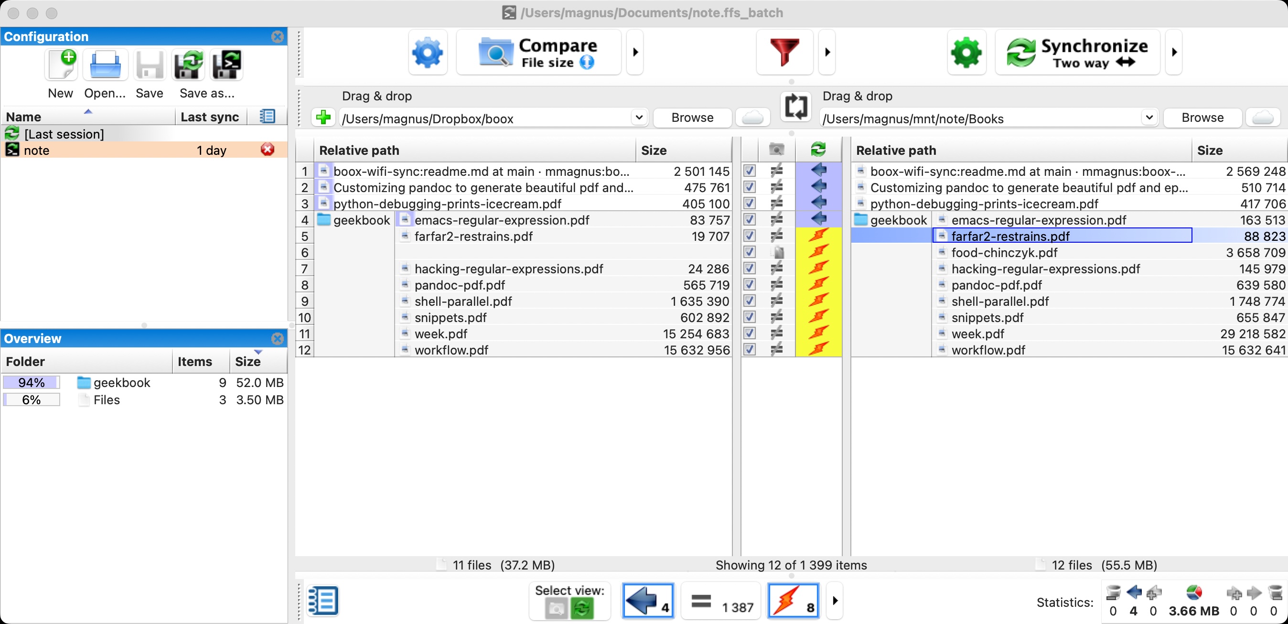Click the geekbook 94% bar in Overview
Viewport: 1288px width, 624px height.
(x=32, y=383)
